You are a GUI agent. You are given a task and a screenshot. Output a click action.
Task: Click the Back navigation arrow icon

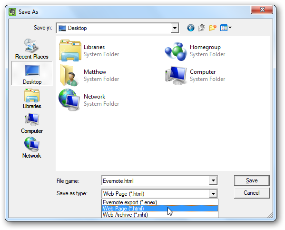coord(191,28)
